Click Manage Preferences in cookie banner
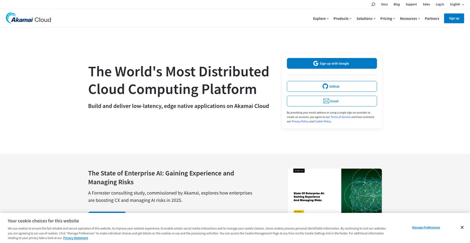 pyautogui.click(x=426, y=227)
